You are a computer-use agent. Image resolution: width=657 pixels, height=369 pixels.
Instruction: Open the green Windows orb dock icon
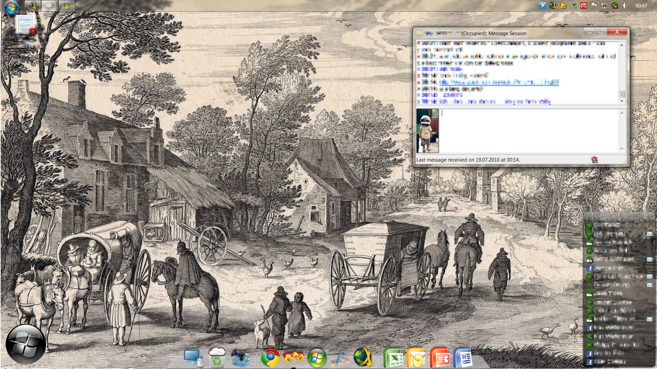(x=317, y=358)
